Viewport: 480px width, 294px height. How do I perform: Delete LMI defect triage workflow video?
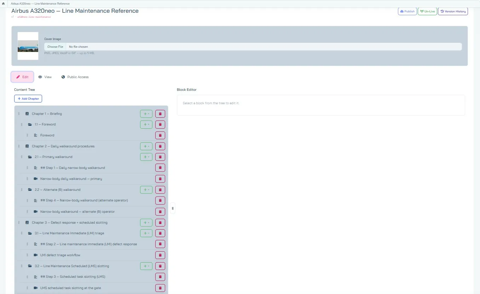(160, 255)
